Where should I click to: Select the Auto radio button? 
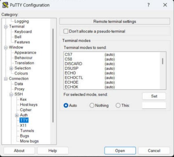pos(66,105)
